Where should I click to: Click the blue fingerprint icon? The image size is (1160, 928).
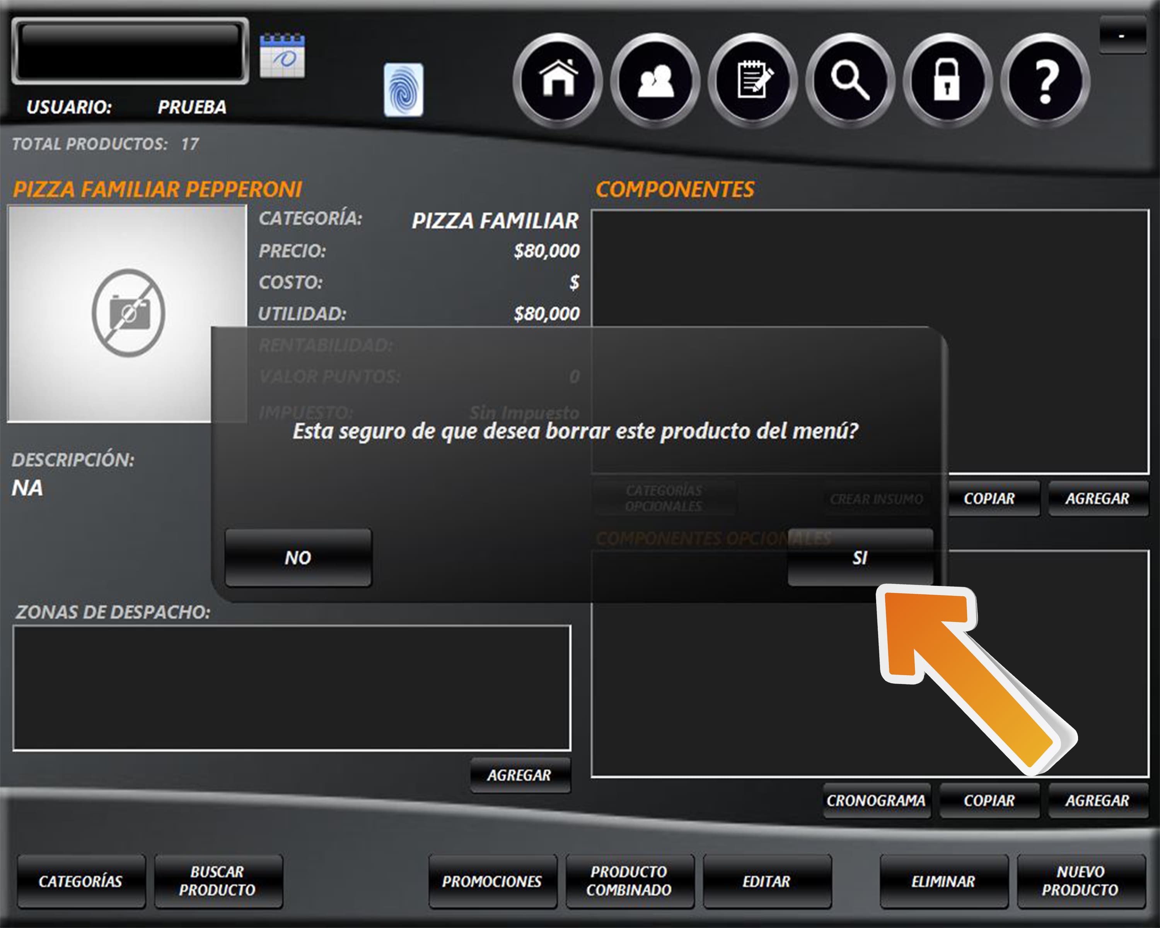tap(403, 90)
